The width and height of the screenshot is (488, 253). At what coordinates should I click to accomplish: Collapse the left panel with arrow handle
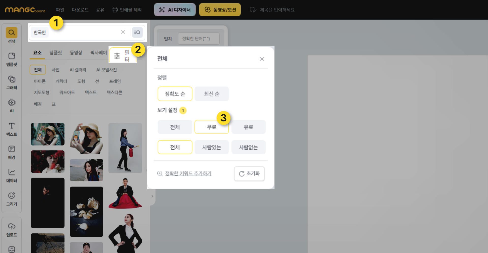152,196
